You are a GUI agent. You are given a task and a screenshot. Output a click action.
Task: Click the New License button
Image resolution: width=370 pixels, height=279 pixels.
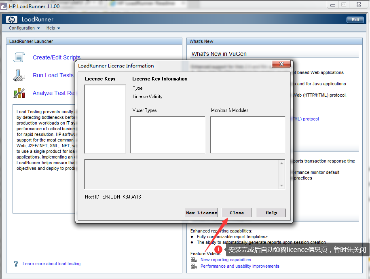[x=201, y=213]
